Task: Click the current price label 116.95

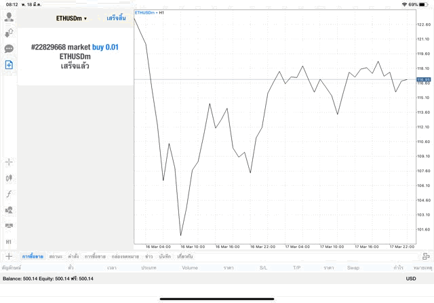Action: click(x=424, y=80)
